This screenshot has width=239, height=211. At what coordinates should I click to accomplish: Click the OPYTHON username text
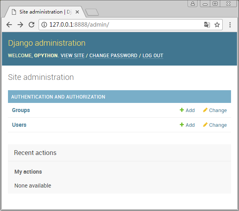pos(46,56)
